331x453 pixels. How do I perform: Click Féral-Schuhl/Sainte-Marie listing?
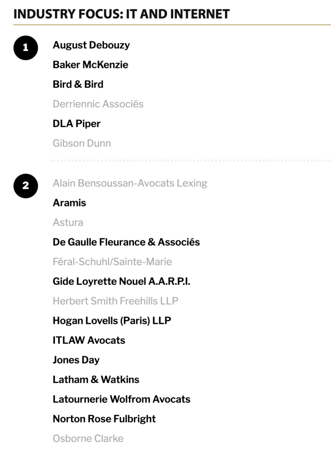(x=112, y=262)
